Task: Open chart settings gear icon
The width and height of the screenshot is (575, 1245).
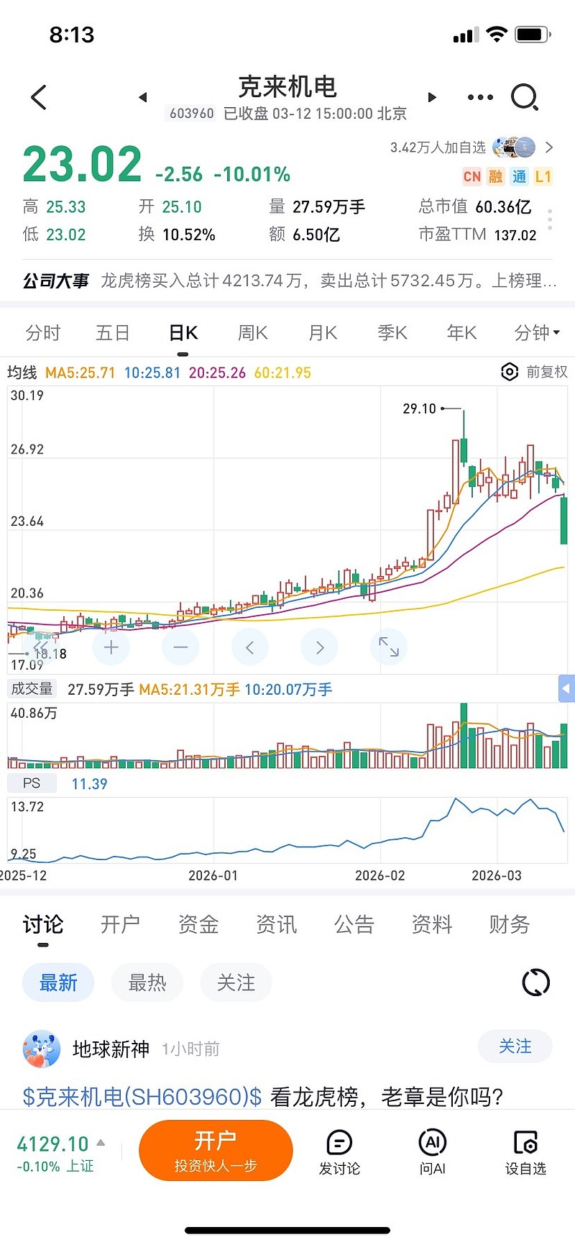Action: tap(510, 372)
